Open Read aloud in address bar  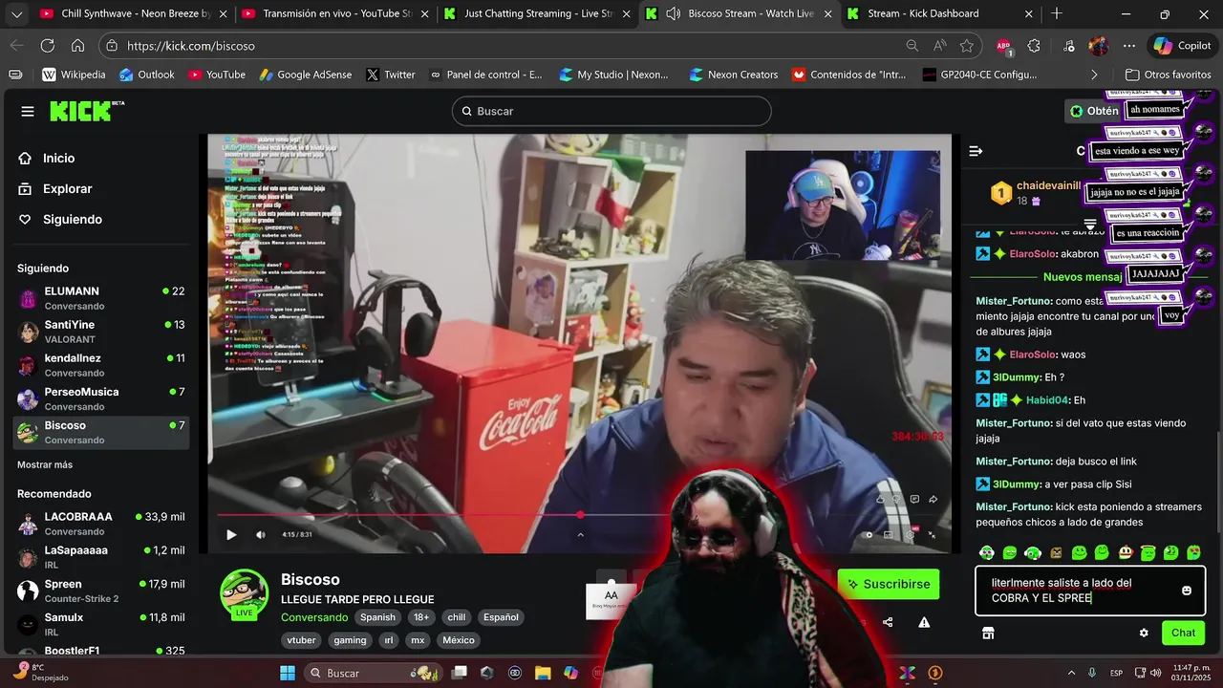(940, 45)
